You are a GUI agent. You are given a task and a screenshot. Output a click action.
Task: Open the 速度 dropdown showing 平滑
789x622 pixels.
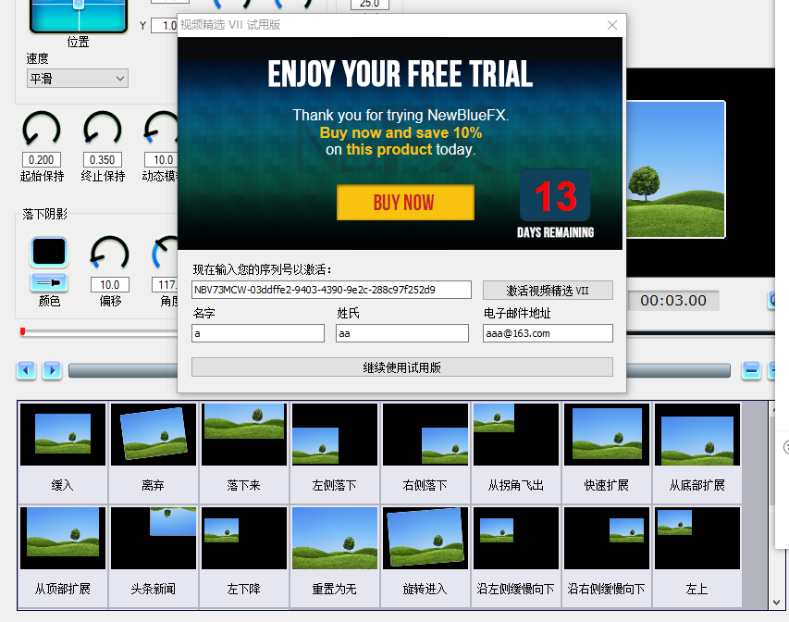[x=78, y=79]
